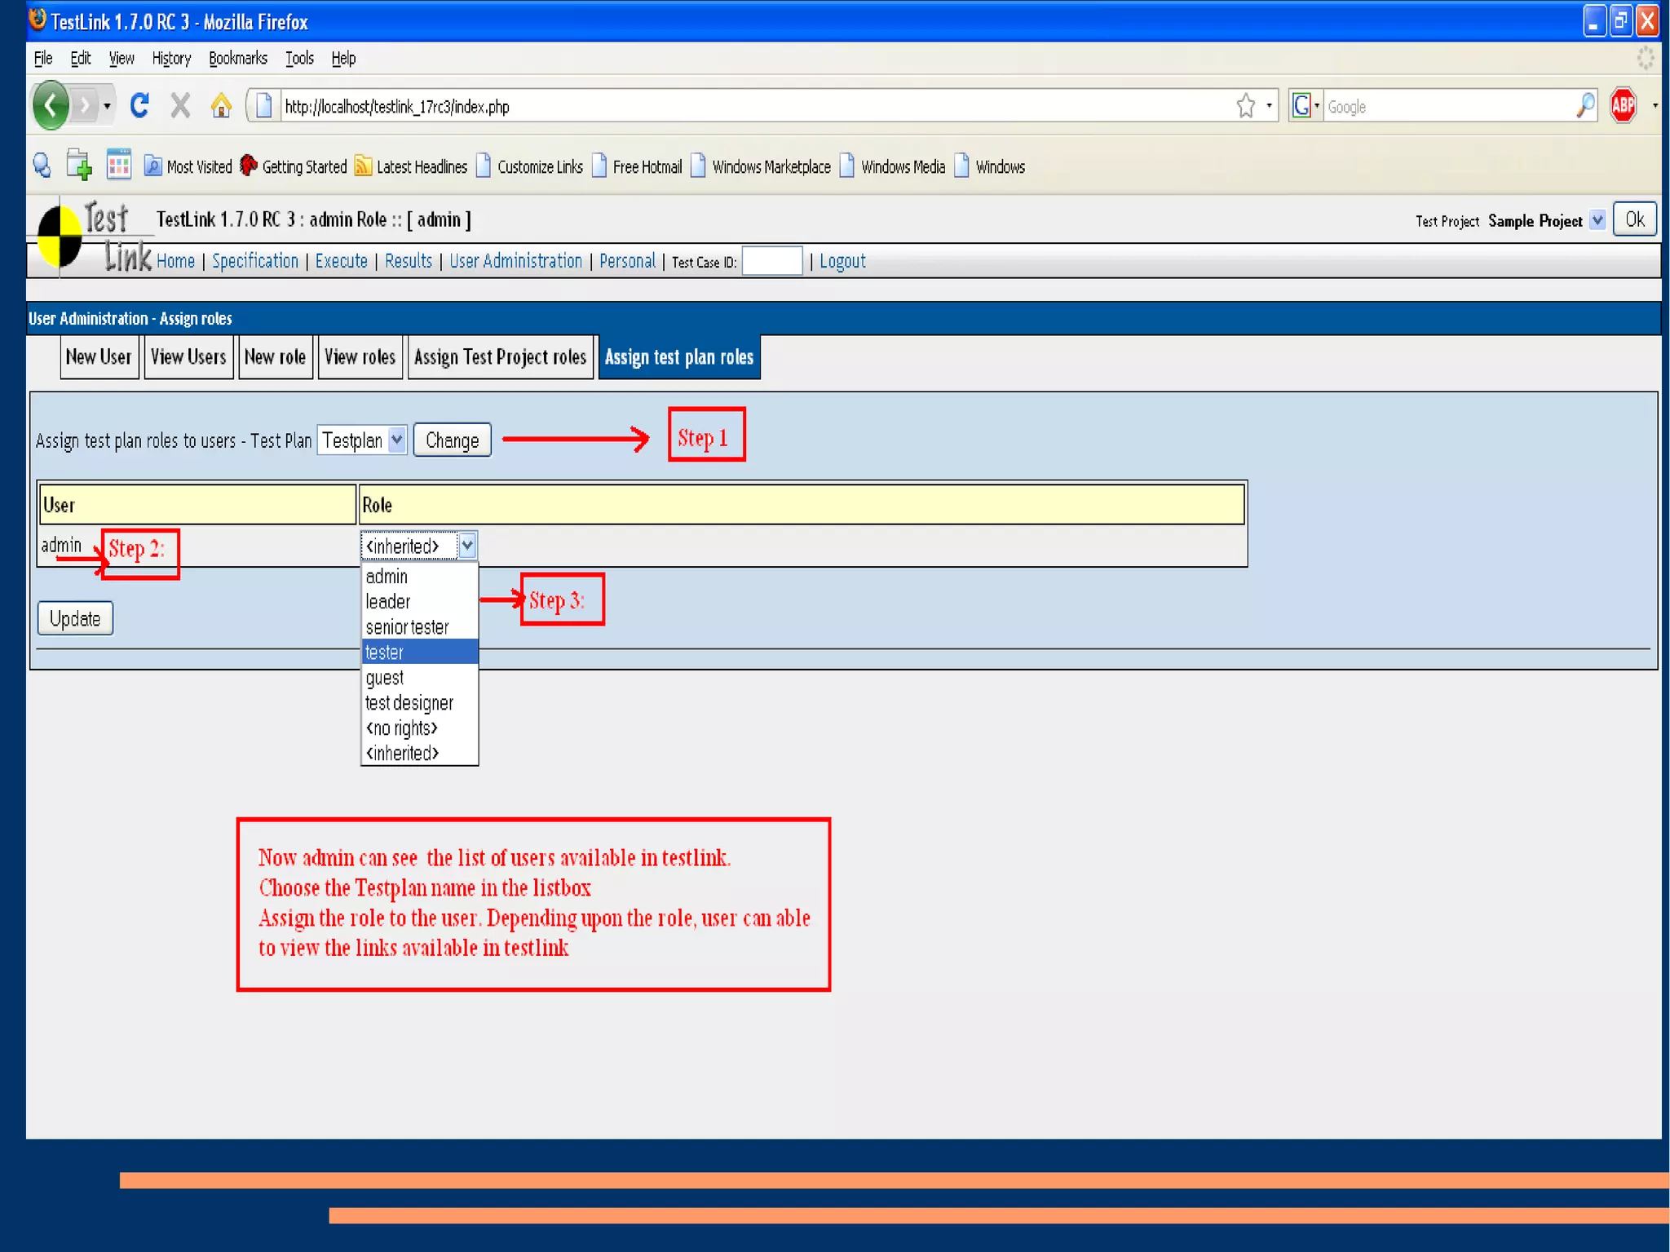1670x1252 pixels.
Task: Switch to the View Users tab
Action: coord(188,357)
